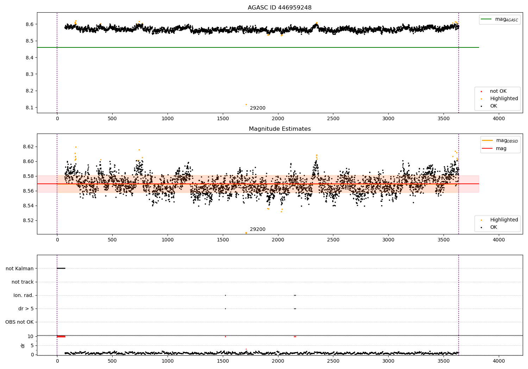528x369 pixels.
Task: Click the '8.58' tick on middle plot y-axis
Action: click(28, 176)
